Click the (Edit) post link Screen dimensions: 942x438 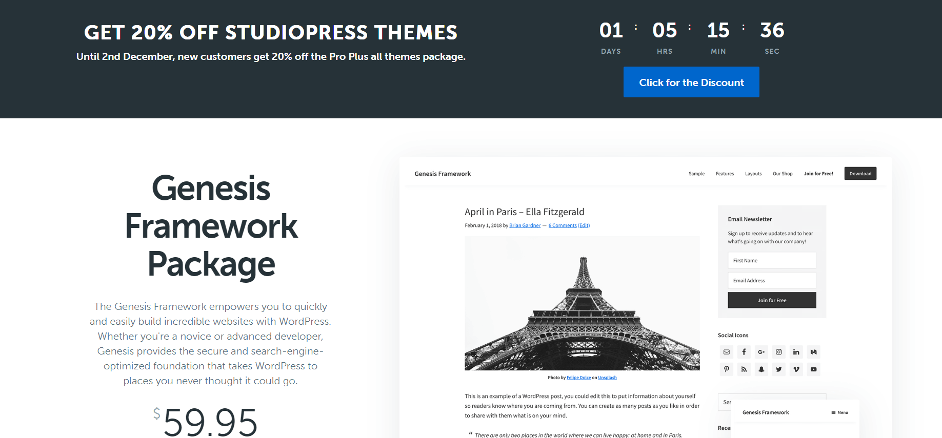click(584, 225)
